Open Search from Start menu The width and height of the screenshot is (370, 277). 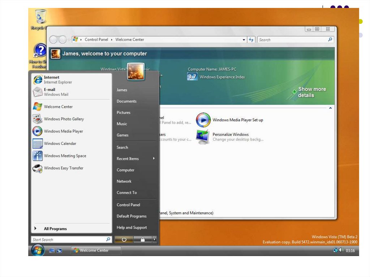pyautogui.click(x=122, y=147)
